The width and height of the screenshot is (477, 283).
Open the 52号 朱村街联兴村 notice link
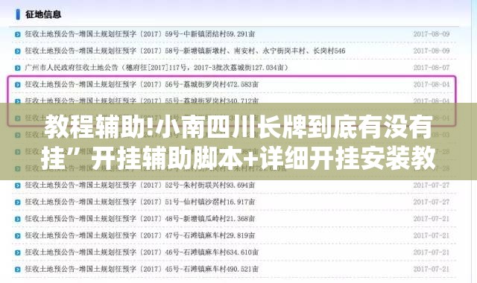[140, 185]
